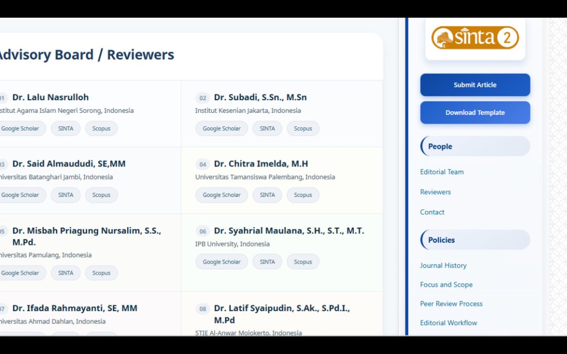Click the Submit Article button
Viewport: 567px width, 354px height.
[x=475, y=85]
